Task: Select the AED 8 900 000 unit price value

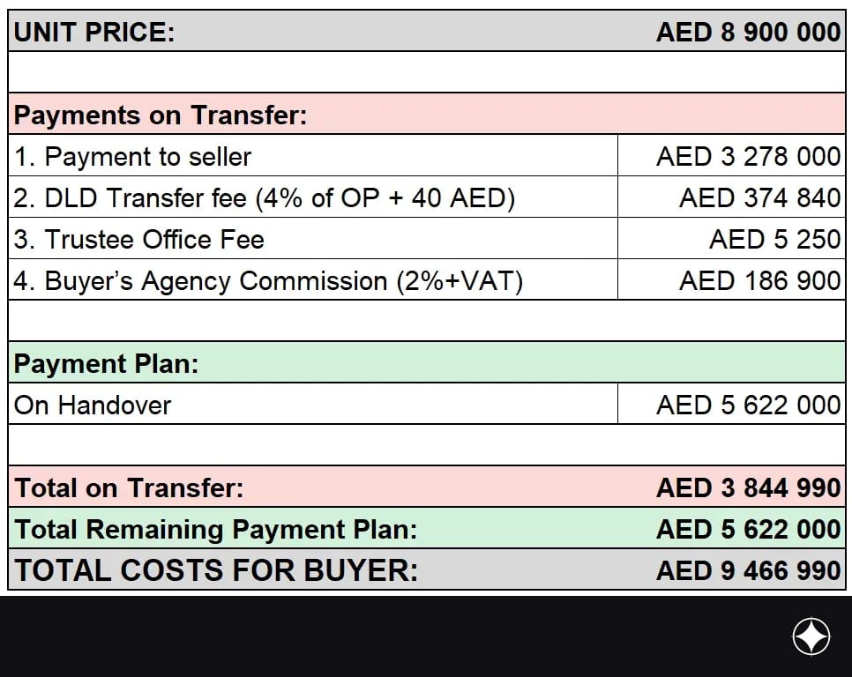Action: 748,32
